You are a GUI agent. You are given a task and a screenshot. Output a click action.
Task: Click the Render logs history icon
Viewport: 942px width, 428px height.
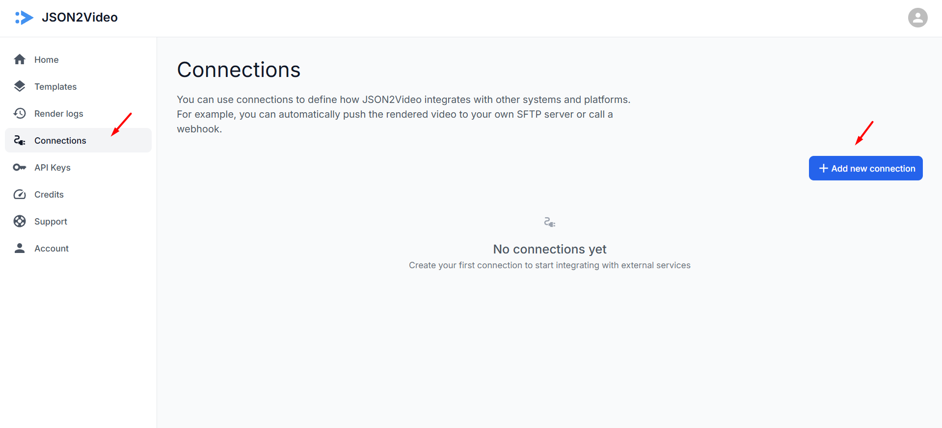click(x=20, y=113)
